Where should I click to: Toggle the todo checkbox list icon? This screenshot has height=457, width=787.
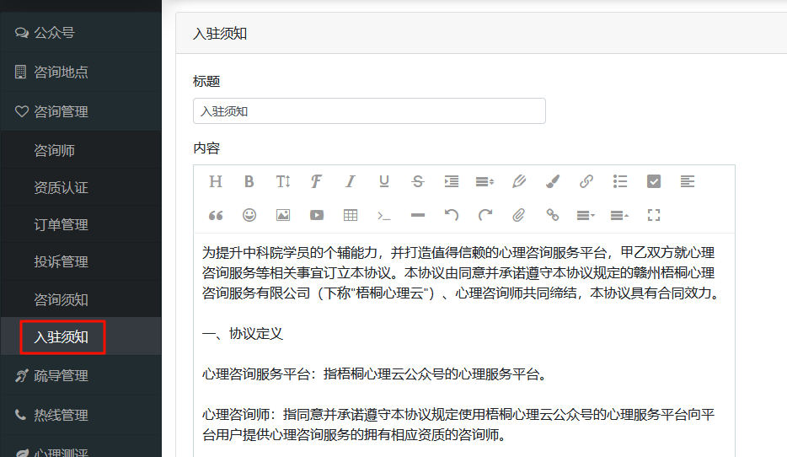click(654, 181)
